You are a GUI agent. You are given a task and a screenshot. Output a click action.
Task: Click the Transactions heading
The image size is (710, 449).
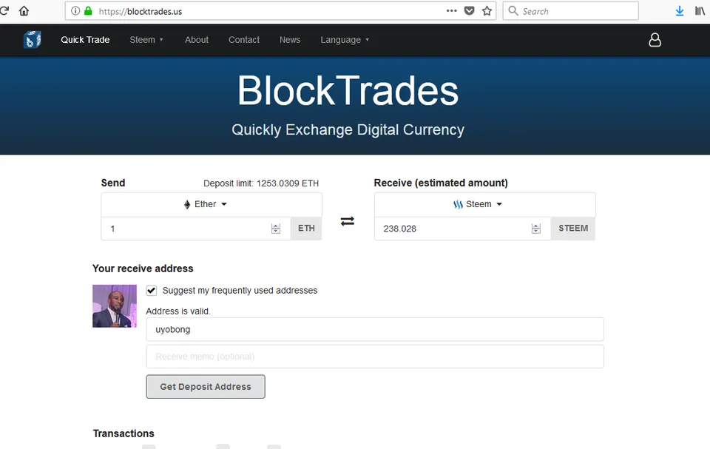[x=124, y=433]
